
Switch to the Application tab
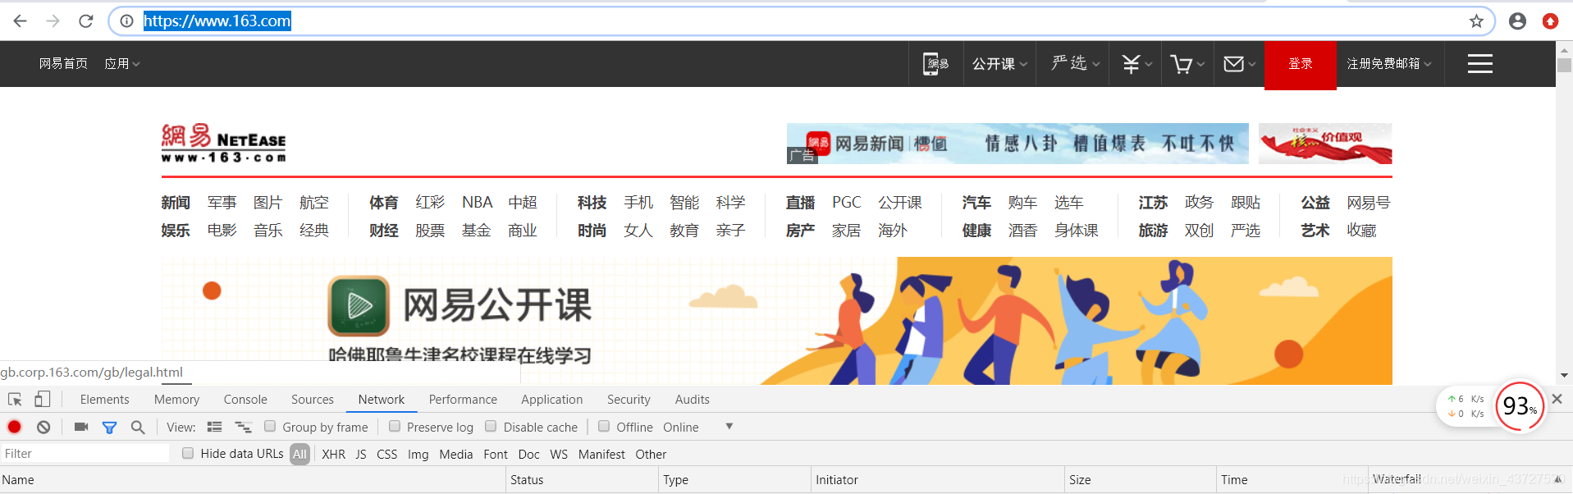[x=552, y=400]
